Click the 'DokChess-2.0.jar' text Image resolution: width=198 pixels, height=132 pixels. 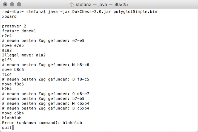coord(92,12)
